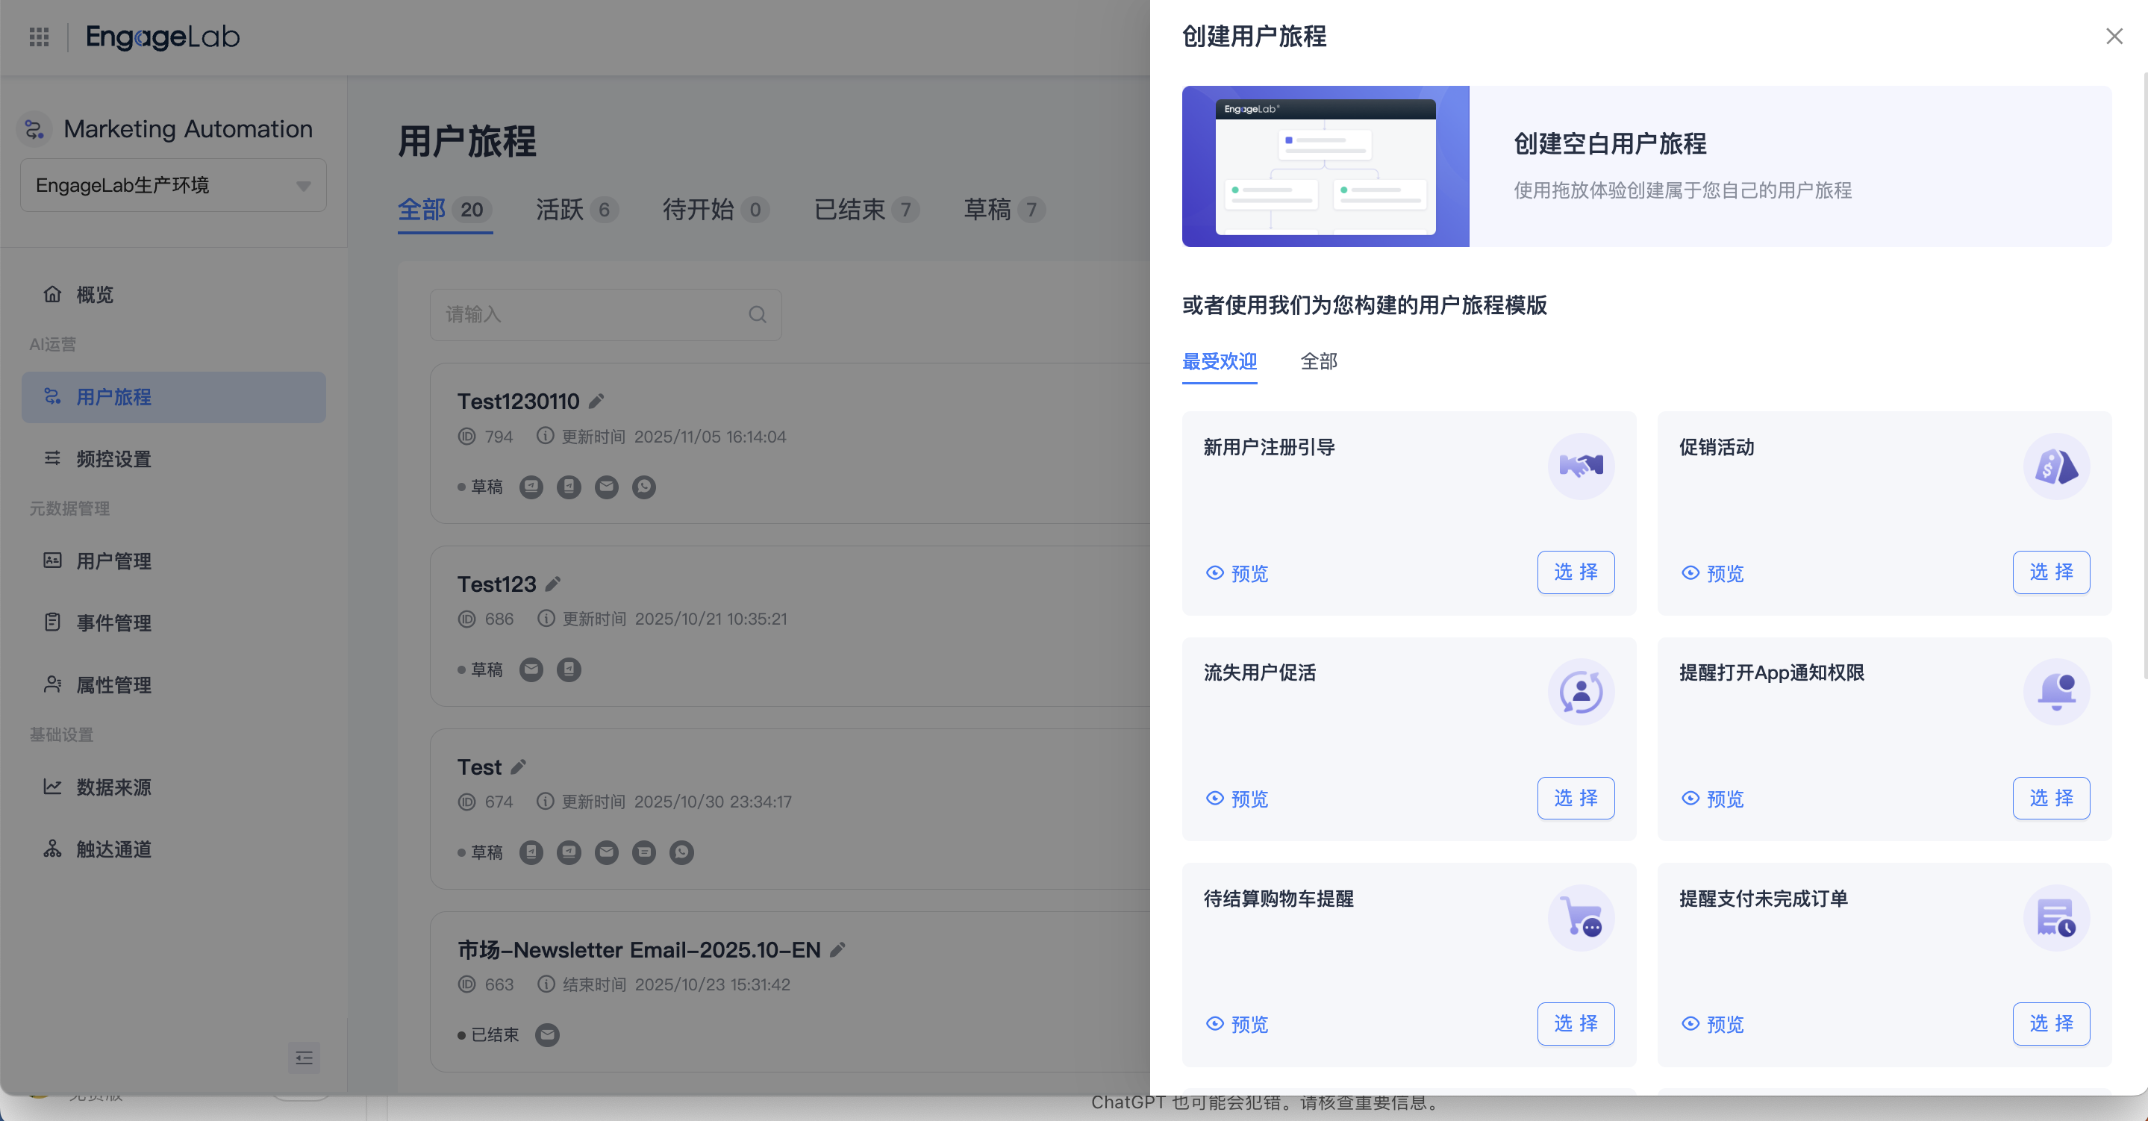Click the email channel icon on Test123 card
Image resolution: width=2148 pixels, height=1121 pixels.
531,669
